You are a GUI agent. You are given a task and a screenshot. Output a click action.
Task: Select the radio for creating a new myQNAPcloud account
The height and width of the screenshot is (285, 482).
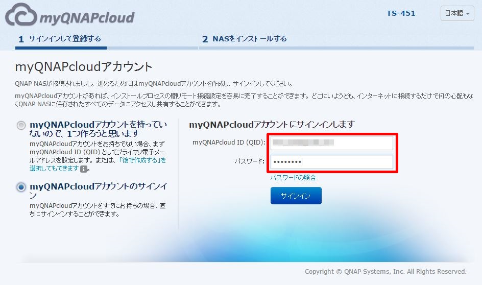[x=21, y=126]
